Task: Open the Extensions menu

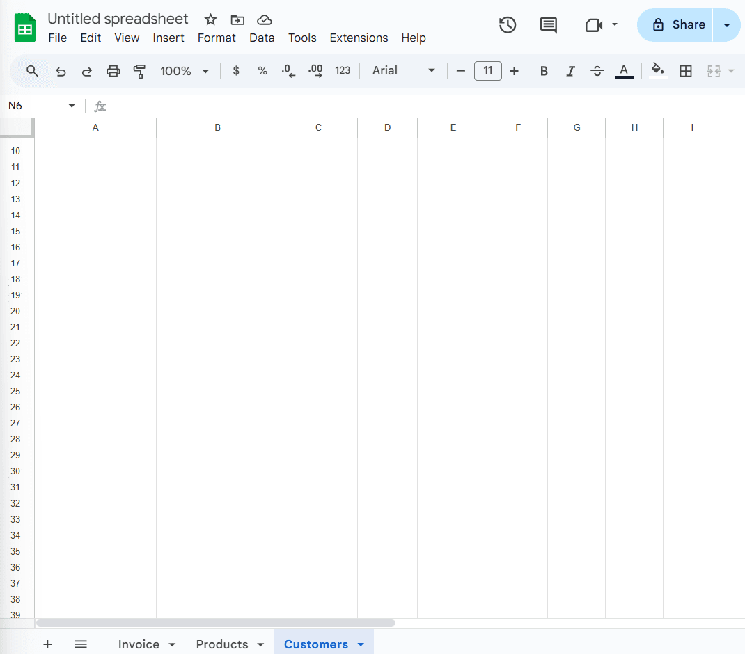Action: pos(359,38)
